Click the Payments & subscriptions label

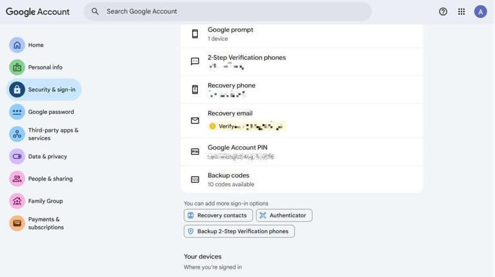tap(46, 223)
